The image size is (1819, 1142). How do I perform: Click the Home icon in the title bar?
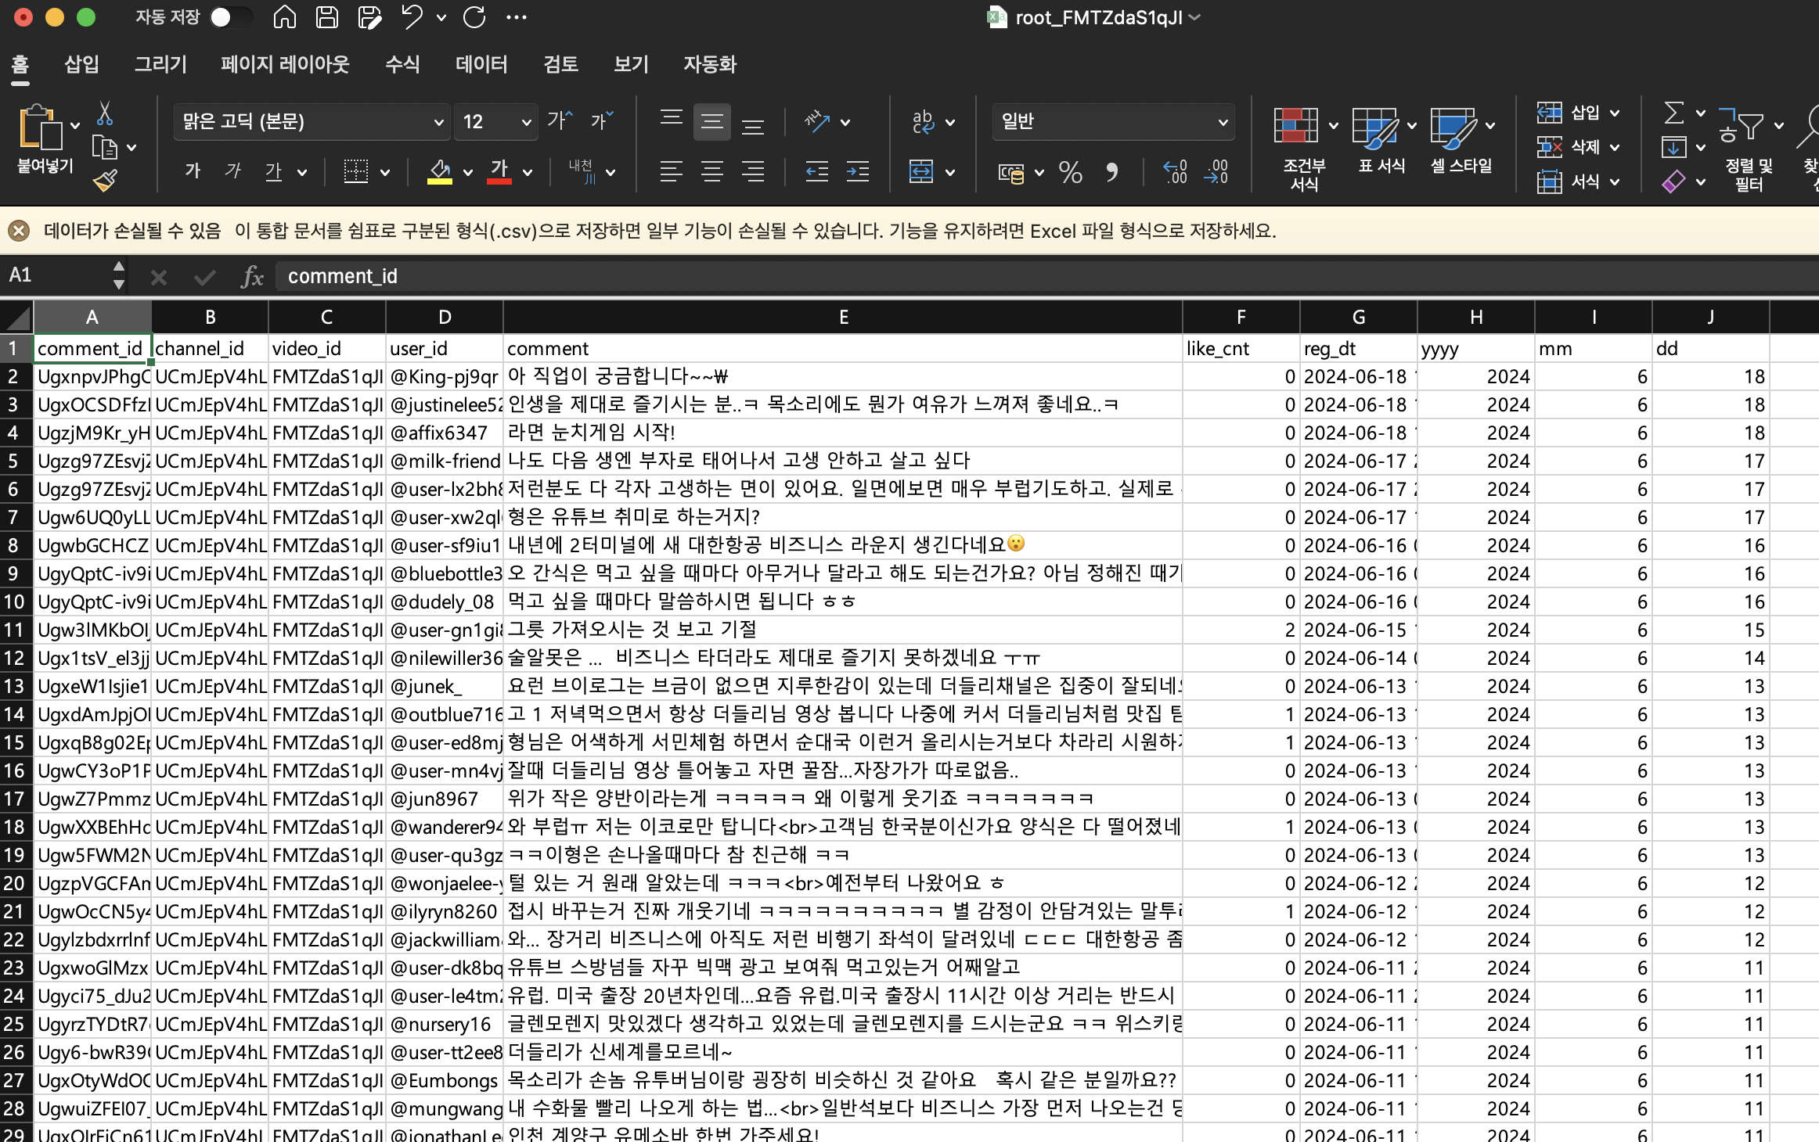pyautogui.click(x=284, y=17)
